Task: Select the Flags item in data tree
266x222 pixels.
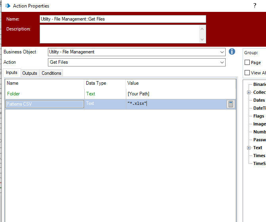Action: [258, 116]
